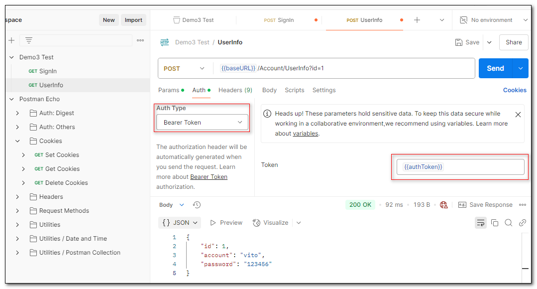Screen dimensions: 537x289
Task: Click the Import button
Action: coord(133,20)
